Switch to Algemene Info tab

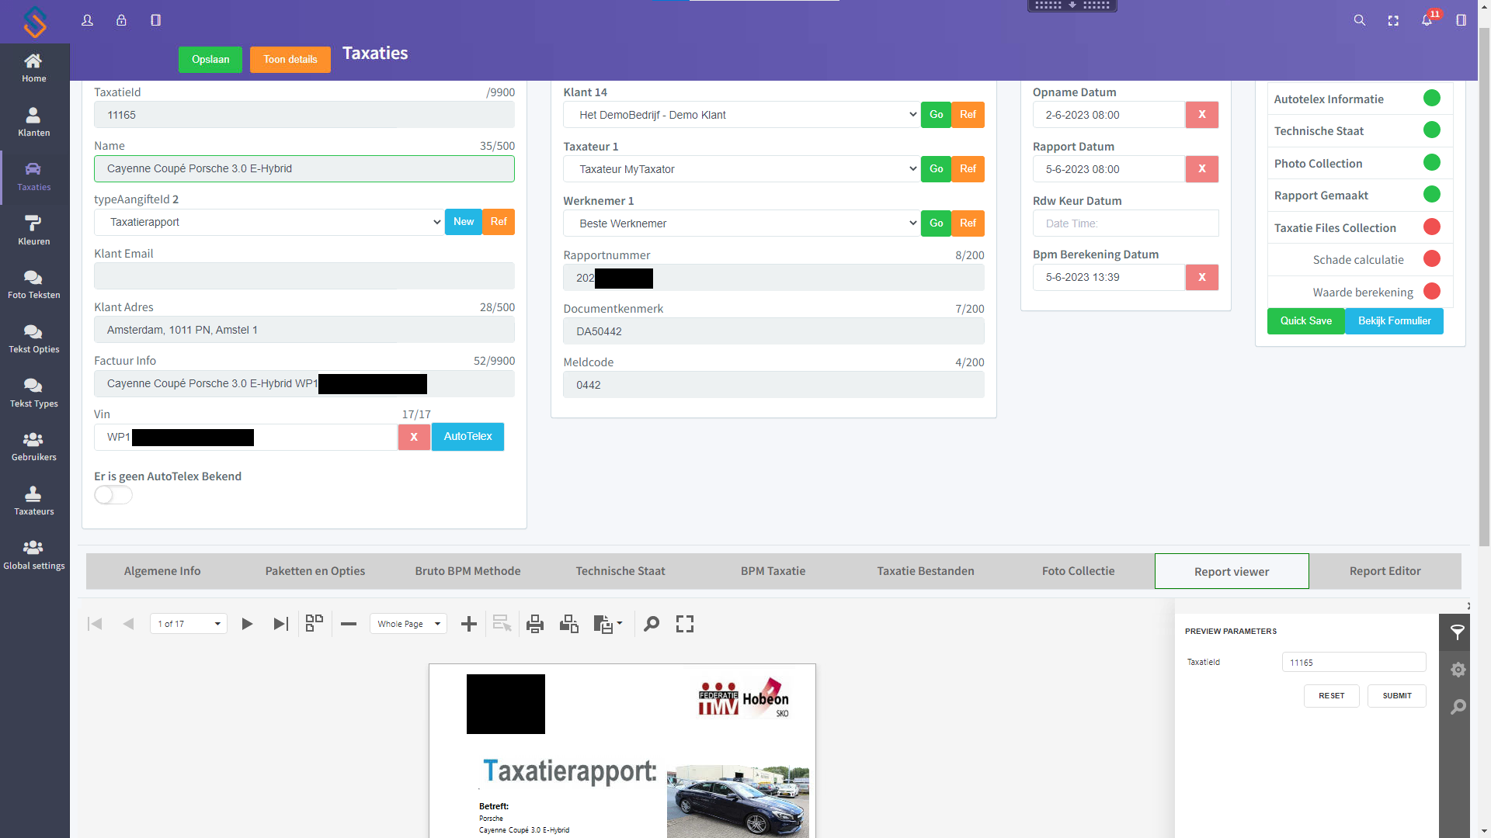pyautogui.click(x=162, y=571)
